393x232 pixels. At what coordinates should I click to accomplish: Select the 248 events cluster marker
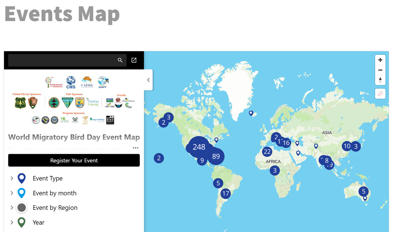point(199,147)
